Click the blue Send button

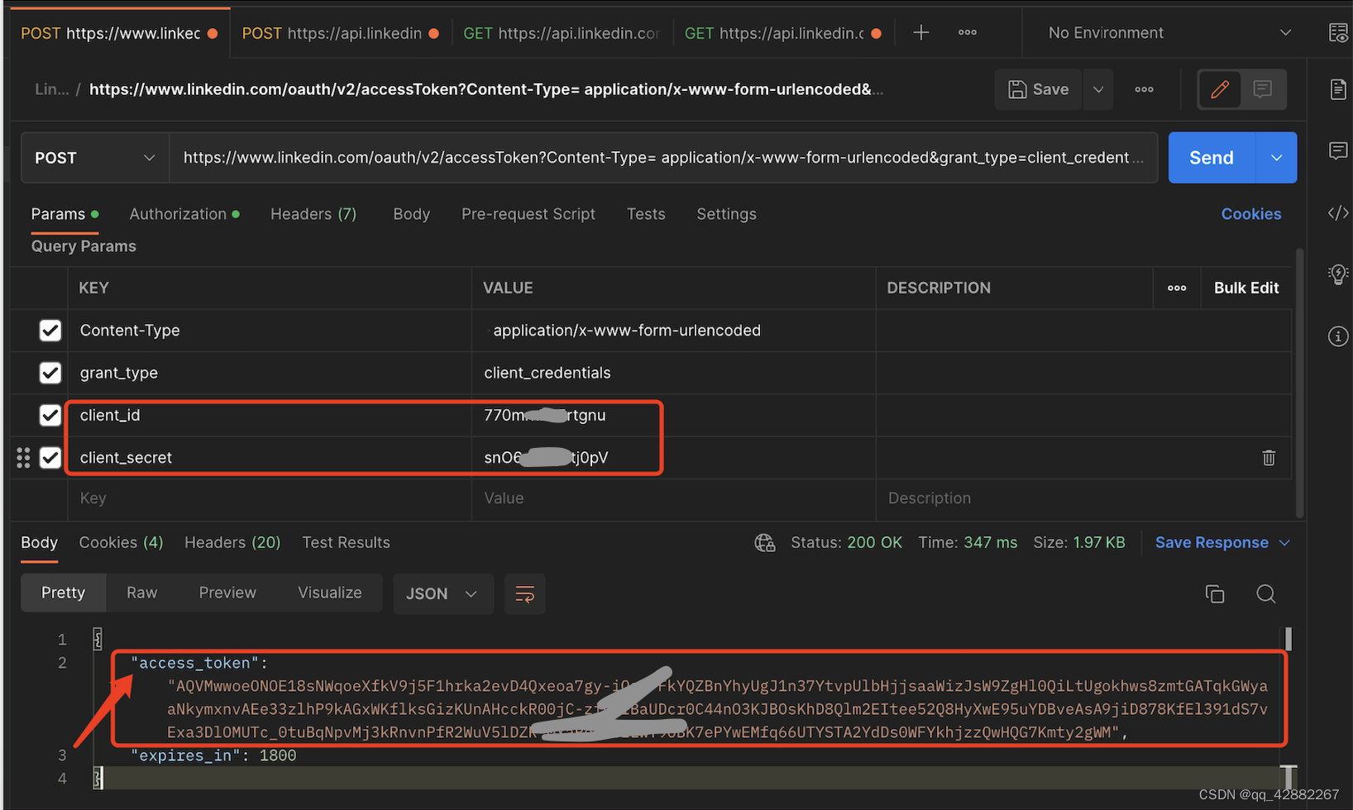tap(1212, 158)
